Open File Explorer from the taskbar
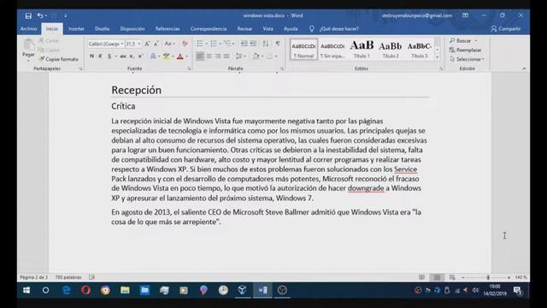The image size is (547, 308). click(x=125, y=290)
